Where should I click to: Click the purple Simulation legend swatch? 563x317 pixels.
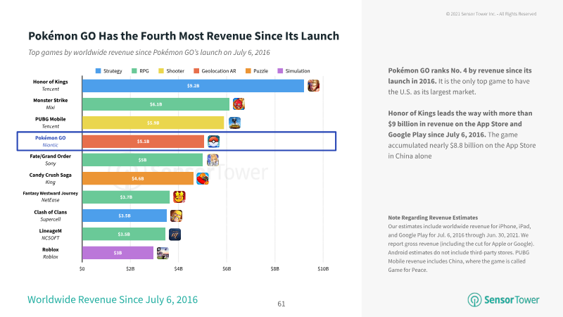pyautogui.click(x=280, y=71)
